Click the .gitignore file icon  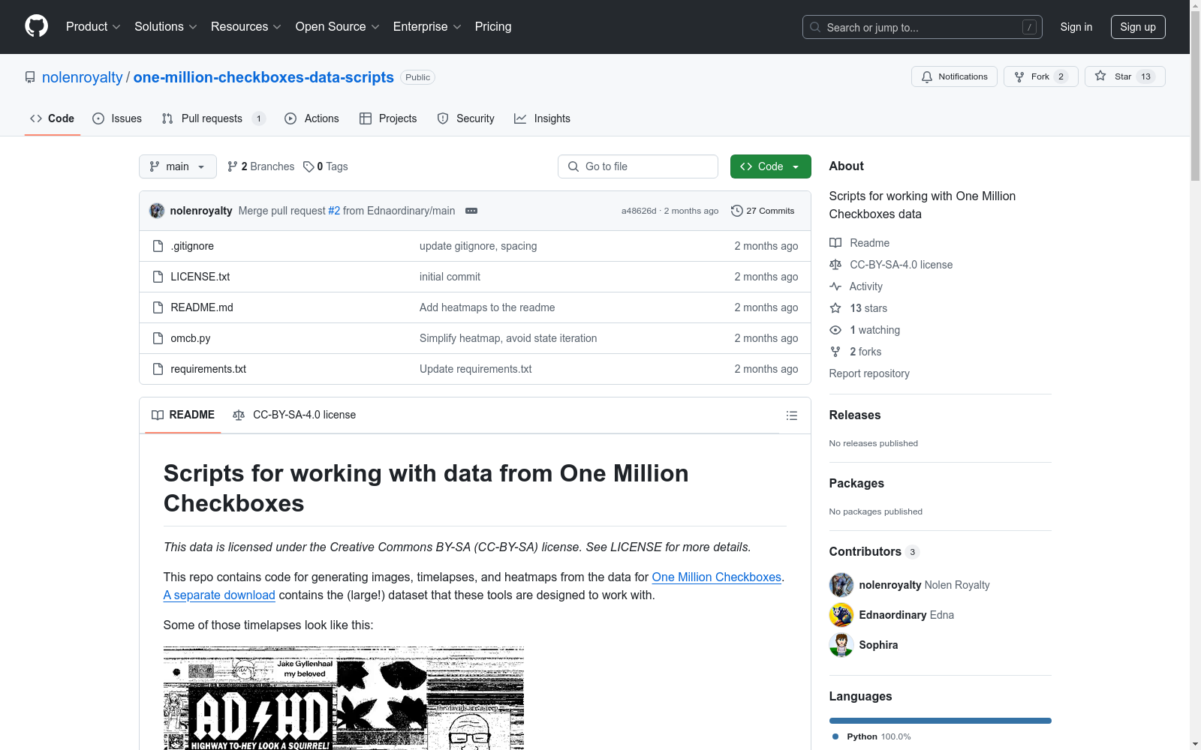coord(158,245)
